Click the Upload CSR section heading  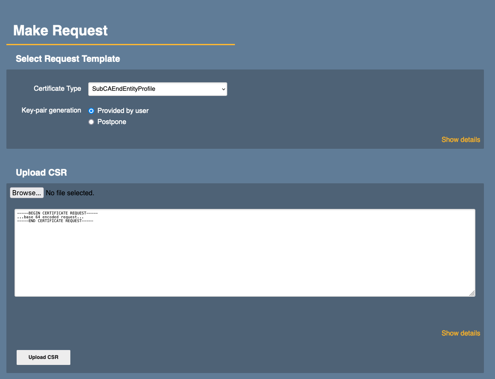[41, 173]
